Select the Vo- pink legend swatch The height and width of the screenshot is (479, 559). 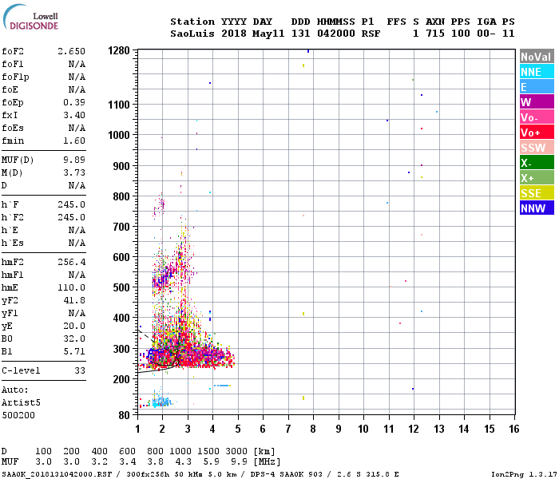click(x=537, y=117)
